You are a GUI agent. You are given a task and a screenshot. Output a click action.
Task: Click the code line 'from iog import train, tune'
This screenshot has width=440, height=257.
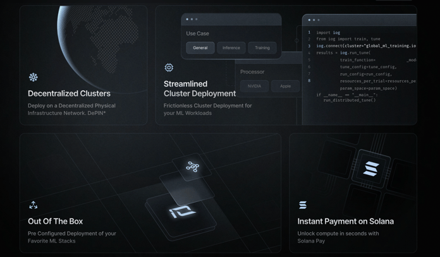point(348,39)
